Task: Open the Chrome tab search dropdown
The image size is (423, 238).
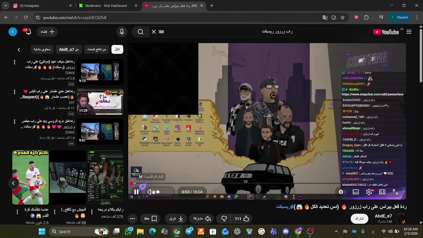Action: coord(5,6)
